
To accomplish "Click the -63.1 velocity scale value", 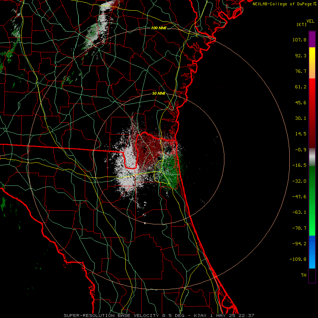I will pyautogui.click(x=299, y=212).
